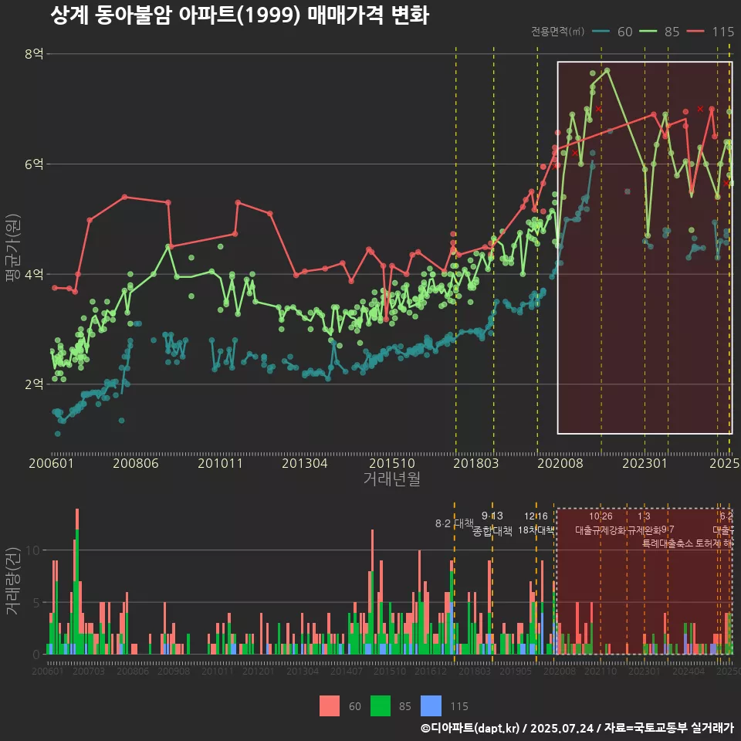Image resolution: width=741 pixels, height=741 pixels.
Task: Click the 6억 y-axis label
Action: coord(34,164)
